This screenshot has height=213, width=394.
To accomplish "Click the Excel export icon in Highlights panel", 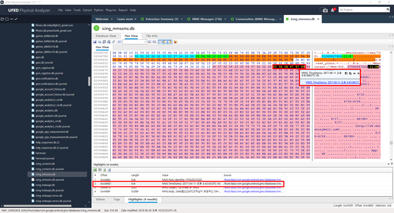I will click(95, 170).
